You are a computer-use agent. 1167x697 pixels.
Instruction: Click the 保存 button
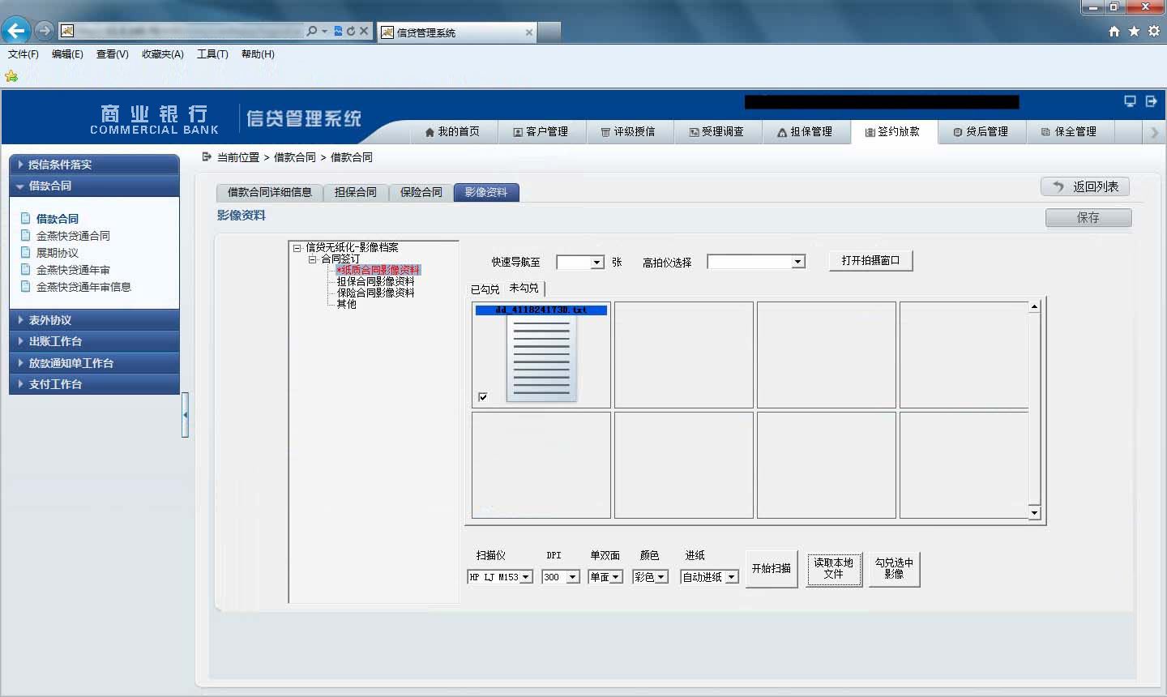[1088, 217]
